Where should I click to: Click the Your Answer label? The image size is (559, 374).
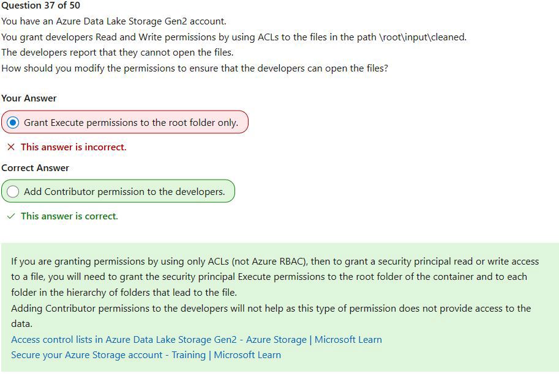(x=29, y=98)
